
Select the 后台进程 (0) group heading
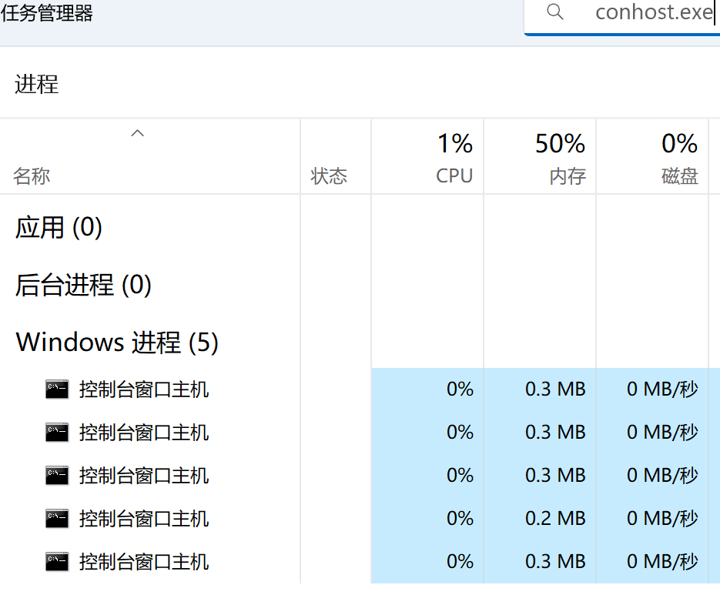pos(84,285)
